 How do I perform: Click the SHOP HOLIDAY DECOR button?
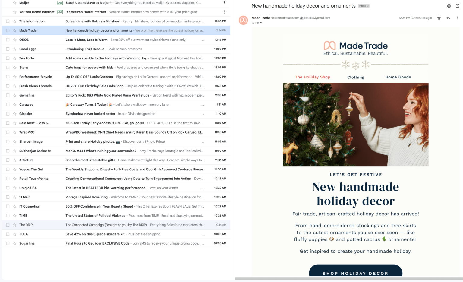point(356,273)
